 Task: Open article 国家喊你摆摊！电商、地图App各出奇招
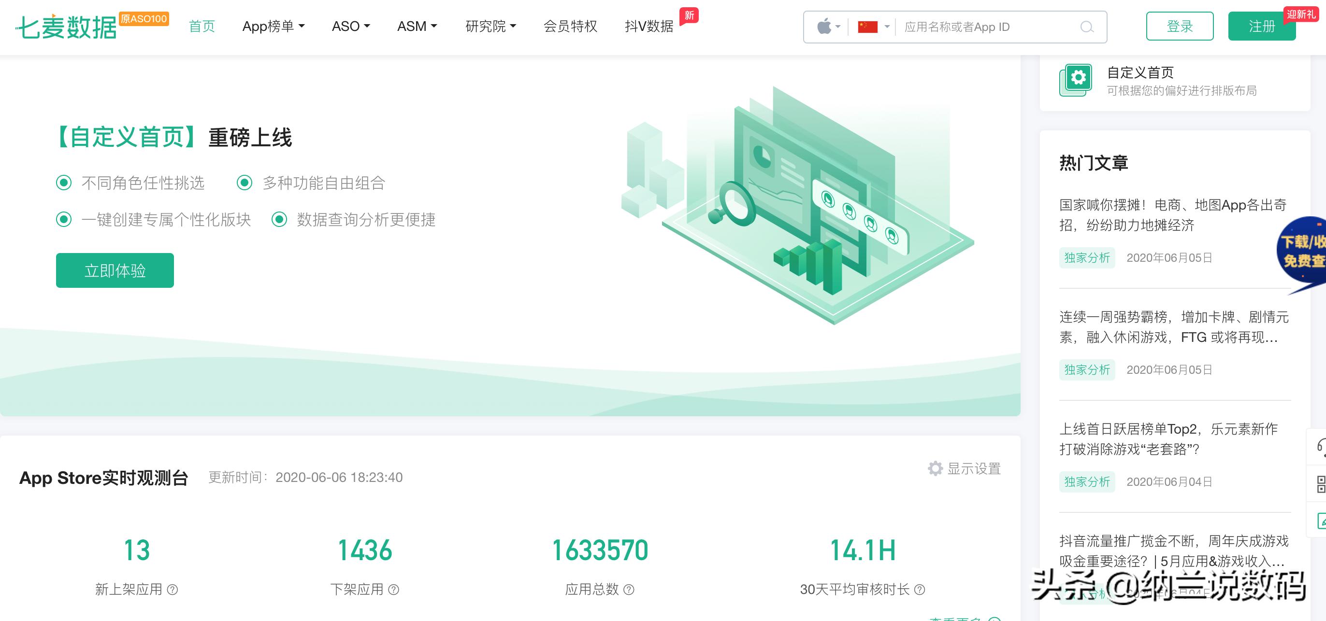point(1173,215)
